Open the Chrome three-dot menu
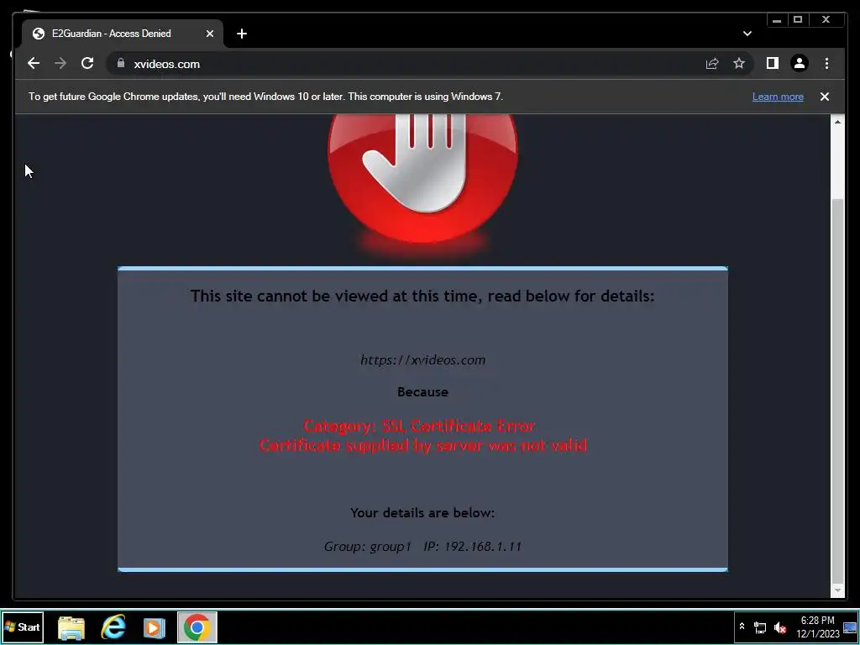The height and width of the screenshot is (645, 860). click(826, 64)
